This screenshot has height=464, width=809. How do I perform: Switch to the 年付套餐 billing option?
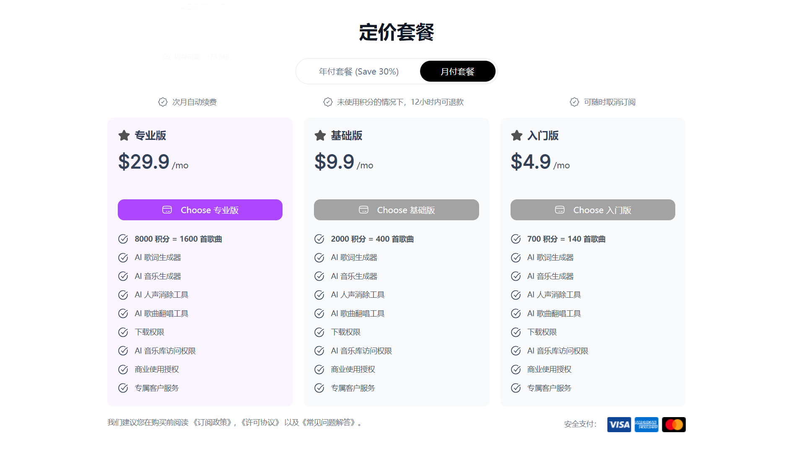(x=358, y=71)
